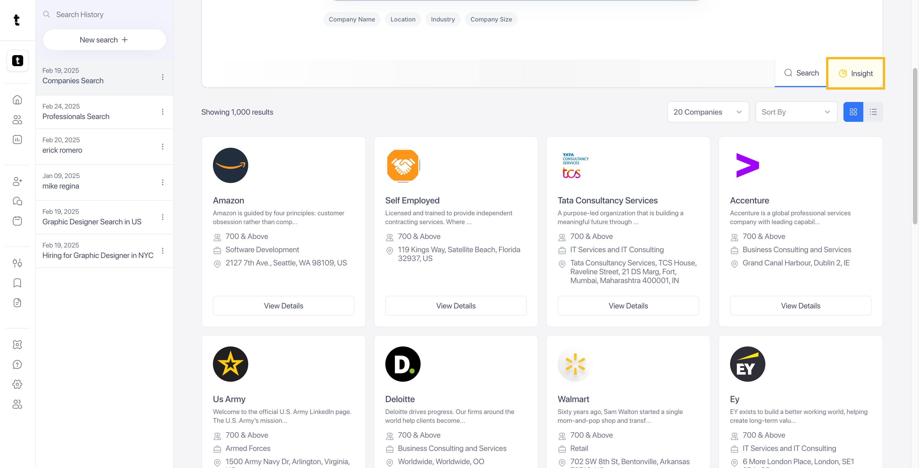Click the filter sliders sidebar icon

17,263
